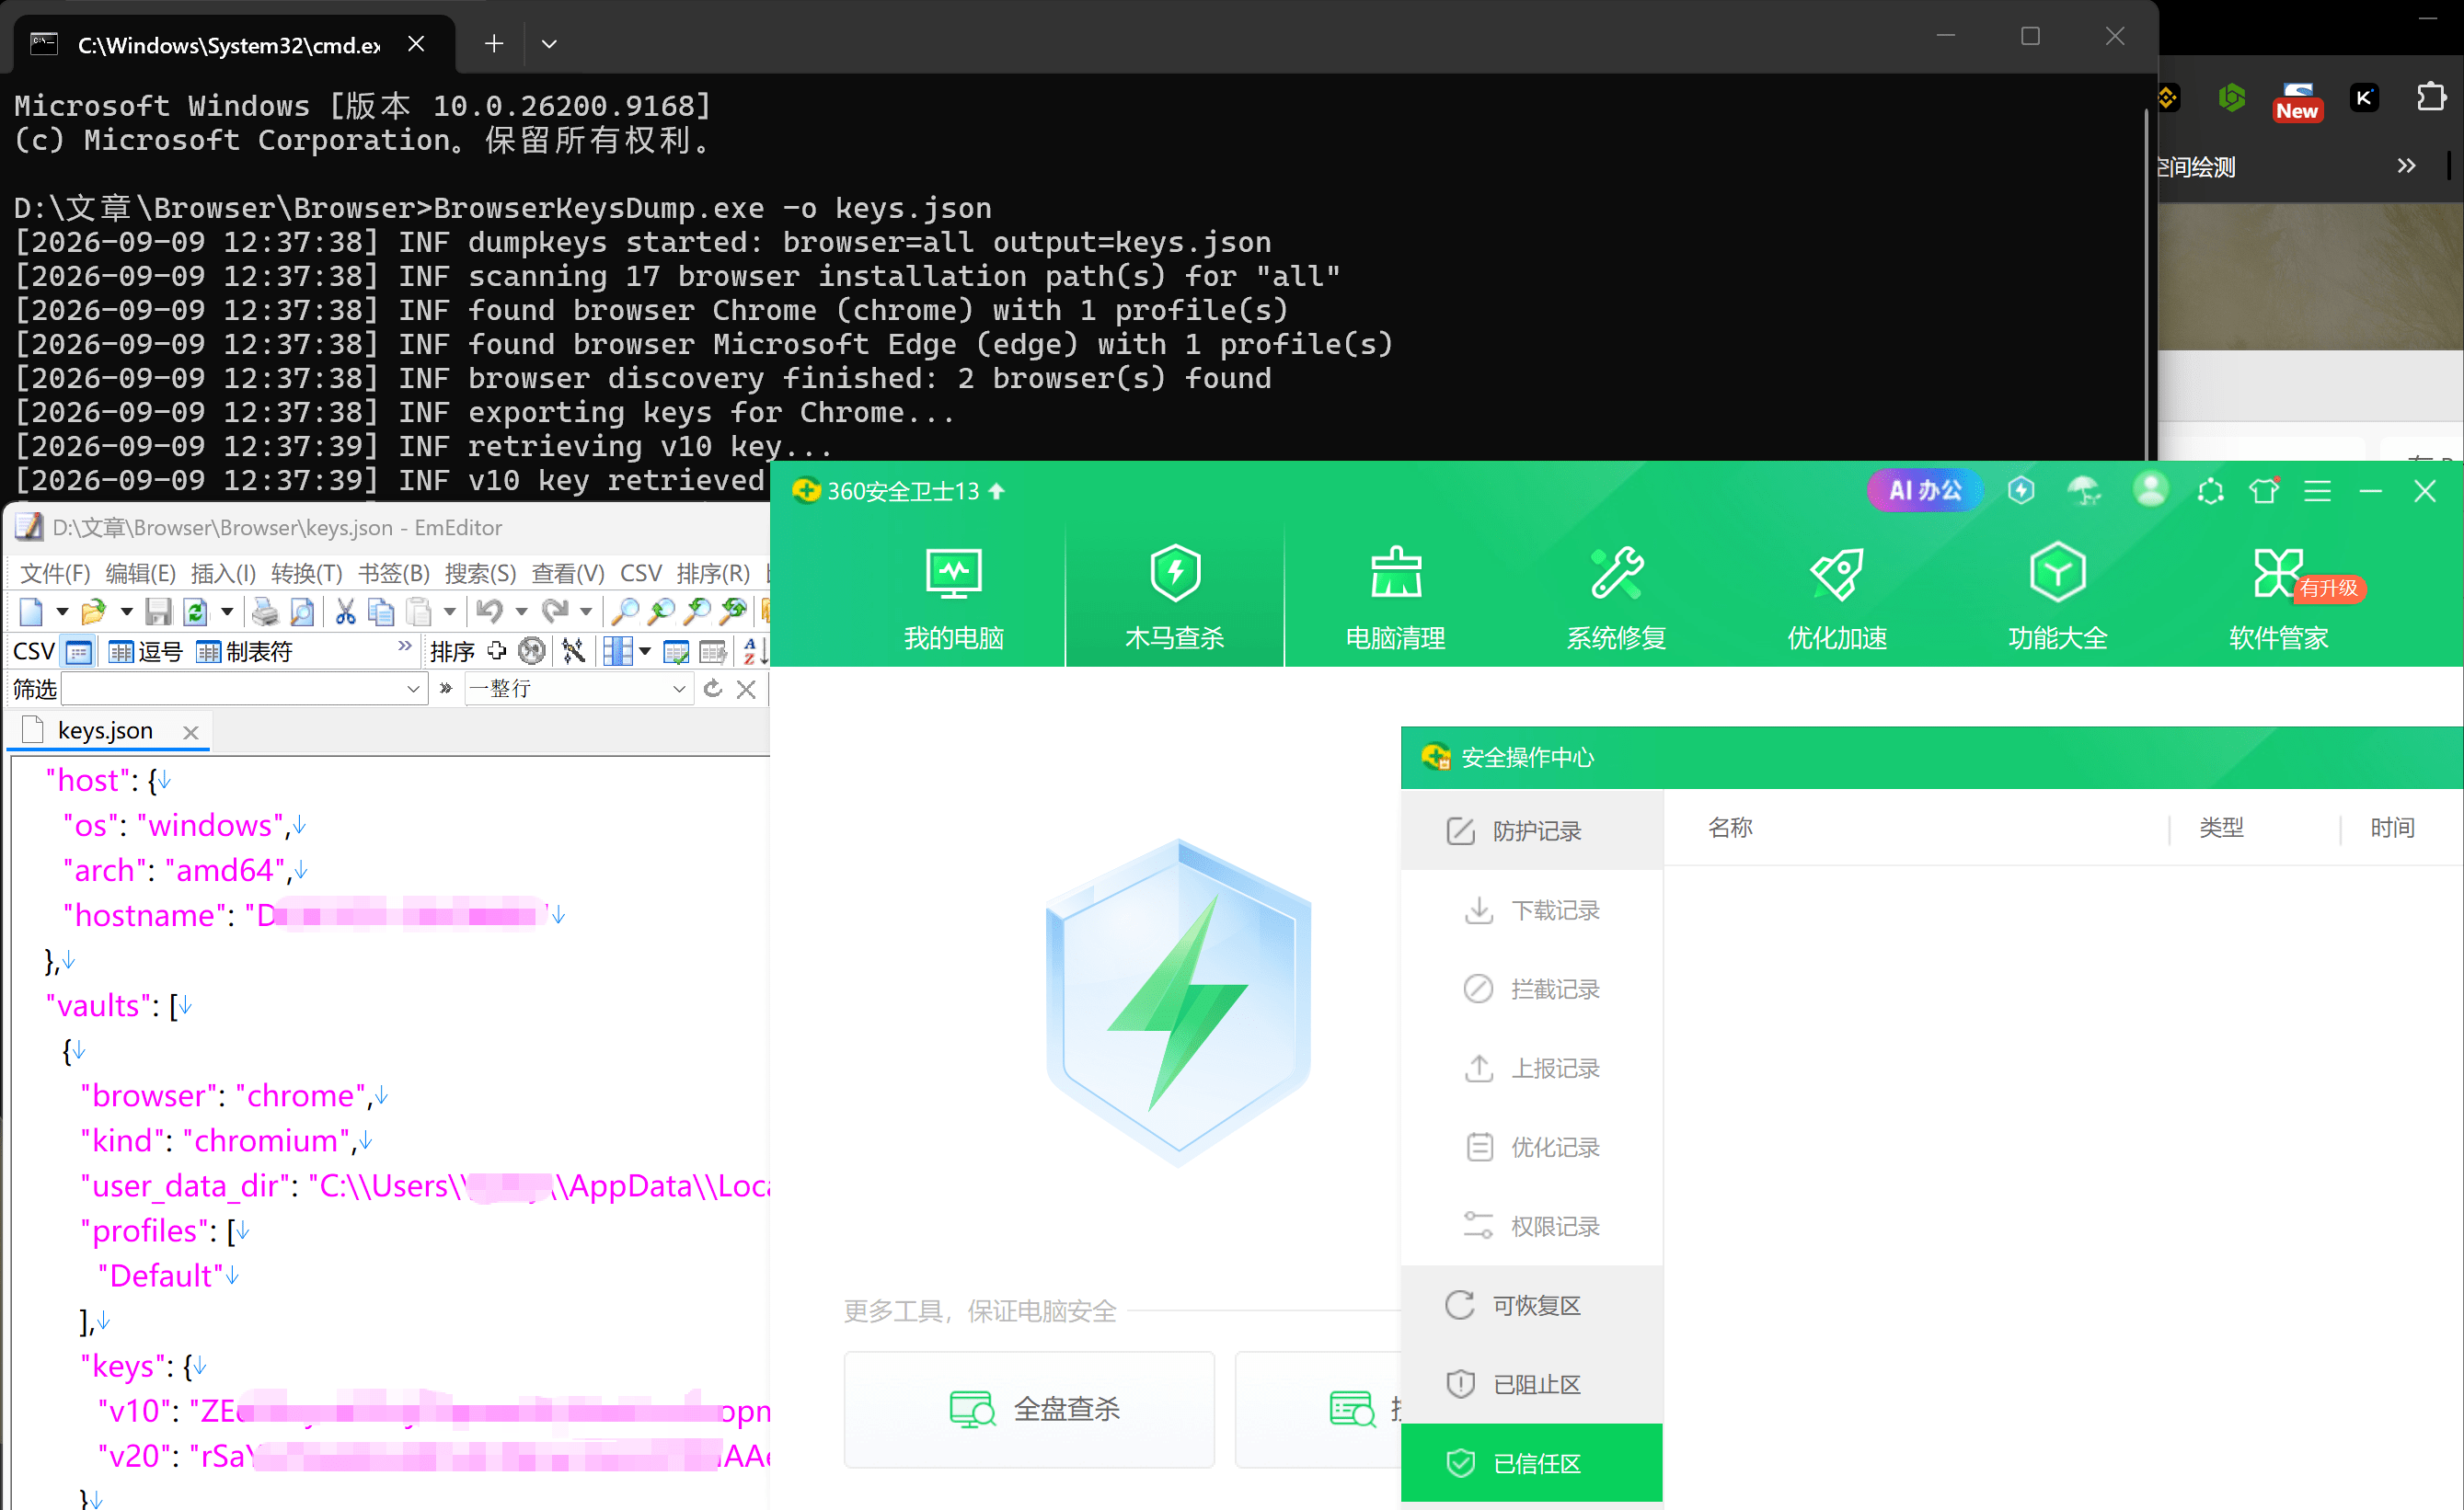The height and width of the screenshot is (1510, 2464).
Task: Select 防护记录 in 安全操作中心
Action: point(1531,830)
